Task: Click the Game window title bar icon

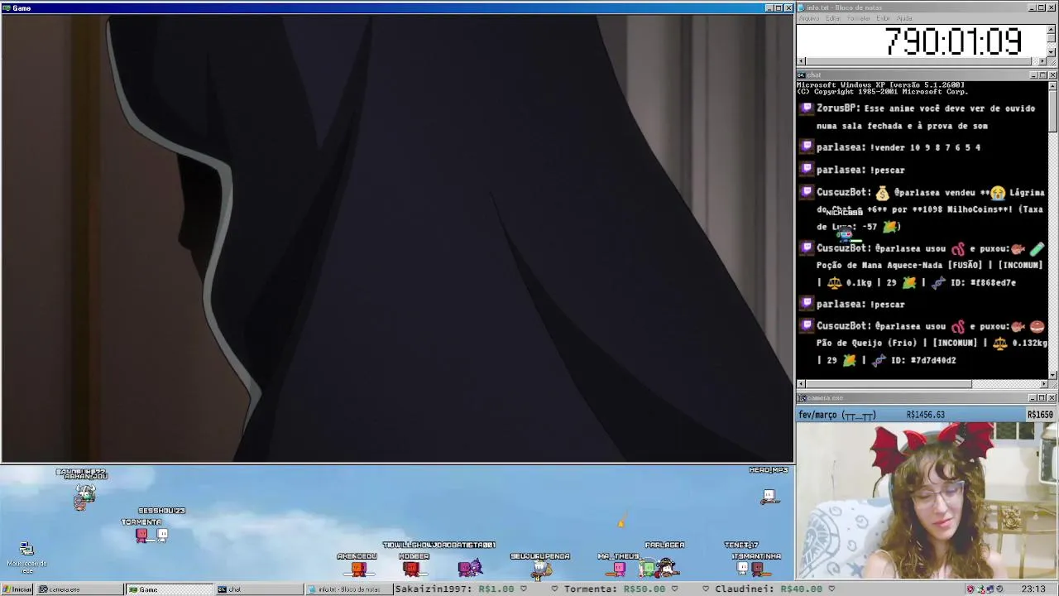Action: coord(7,7)
